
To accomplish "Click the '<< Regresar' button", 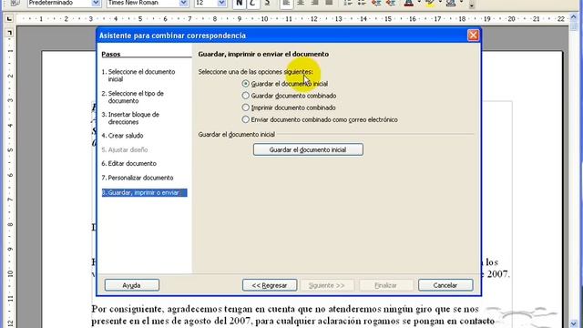I will pos(270,285).
